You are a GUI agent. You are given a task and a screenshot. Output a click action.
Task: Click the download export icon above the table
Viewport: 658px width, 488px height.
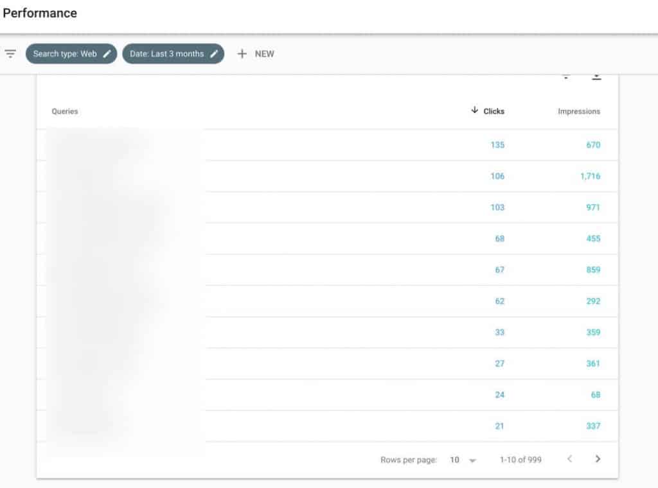pyautogui.click(x=596, y=77)
